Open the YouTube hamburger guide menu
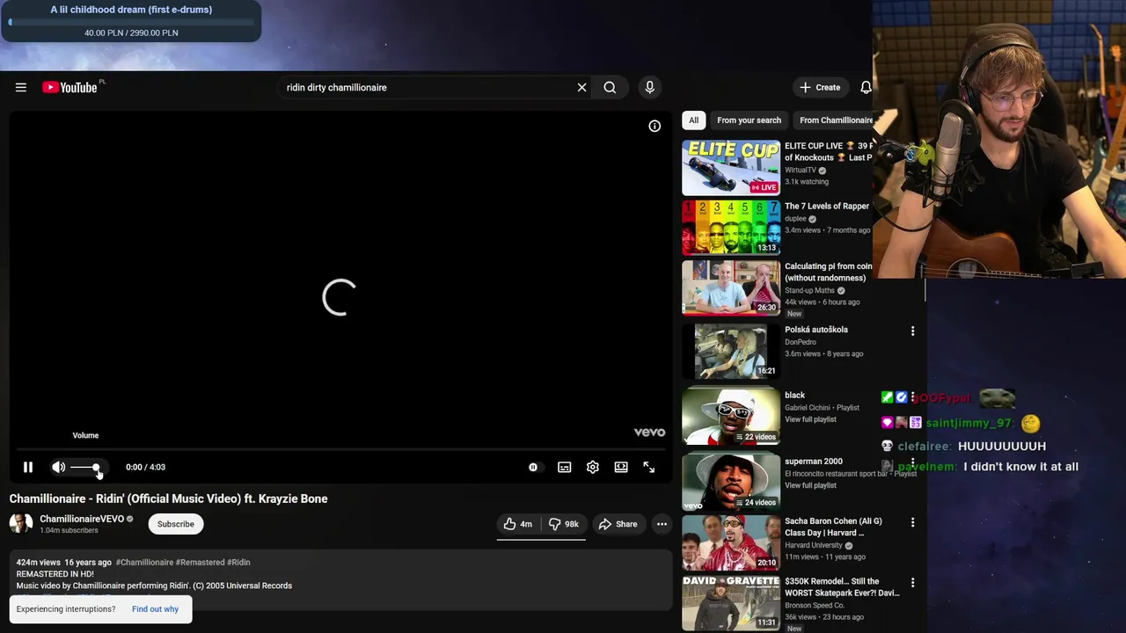Screen dimensions: 1126x633 21,87
